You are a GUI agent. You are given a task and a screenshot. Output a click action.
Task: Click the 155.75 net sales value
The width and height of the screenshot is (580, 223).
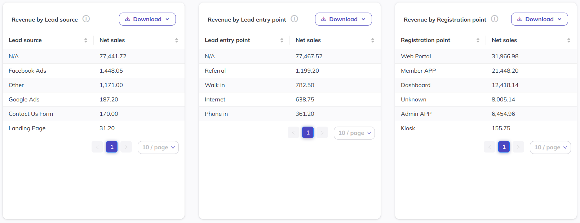(x=501, y=128)
